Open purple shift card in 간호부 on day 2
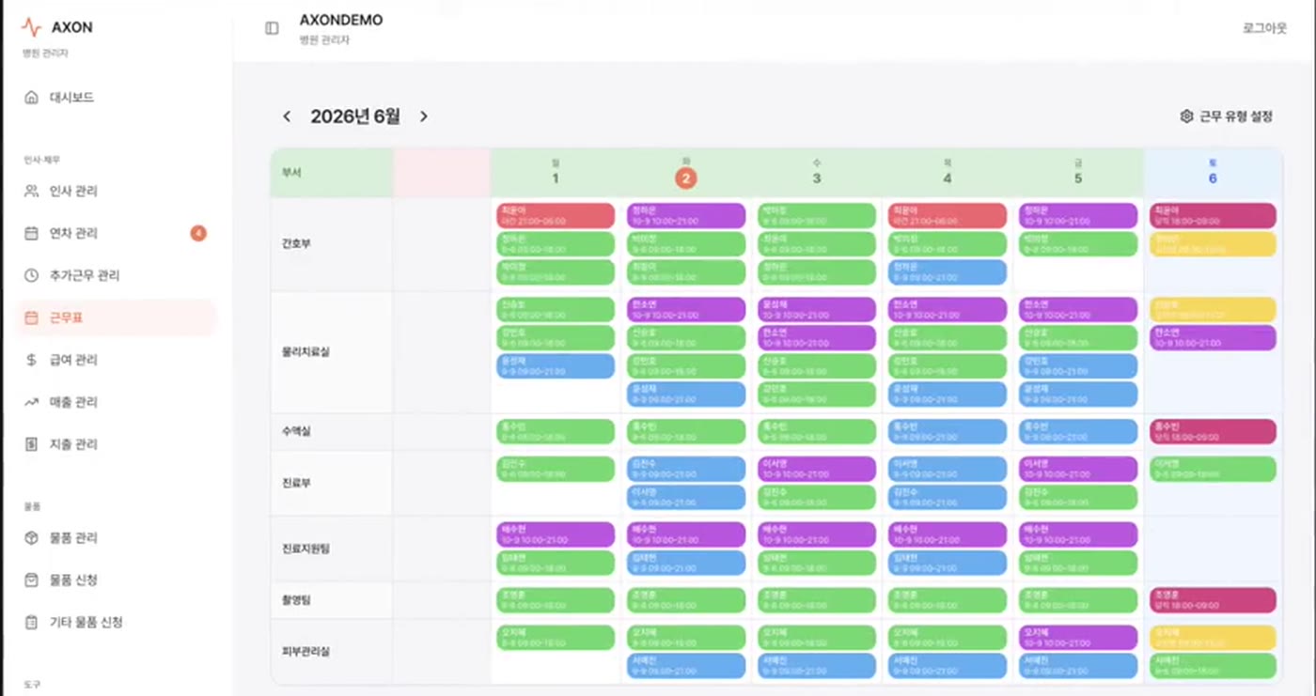Screen dimensions: 1316x696 (x=686, y=216)
